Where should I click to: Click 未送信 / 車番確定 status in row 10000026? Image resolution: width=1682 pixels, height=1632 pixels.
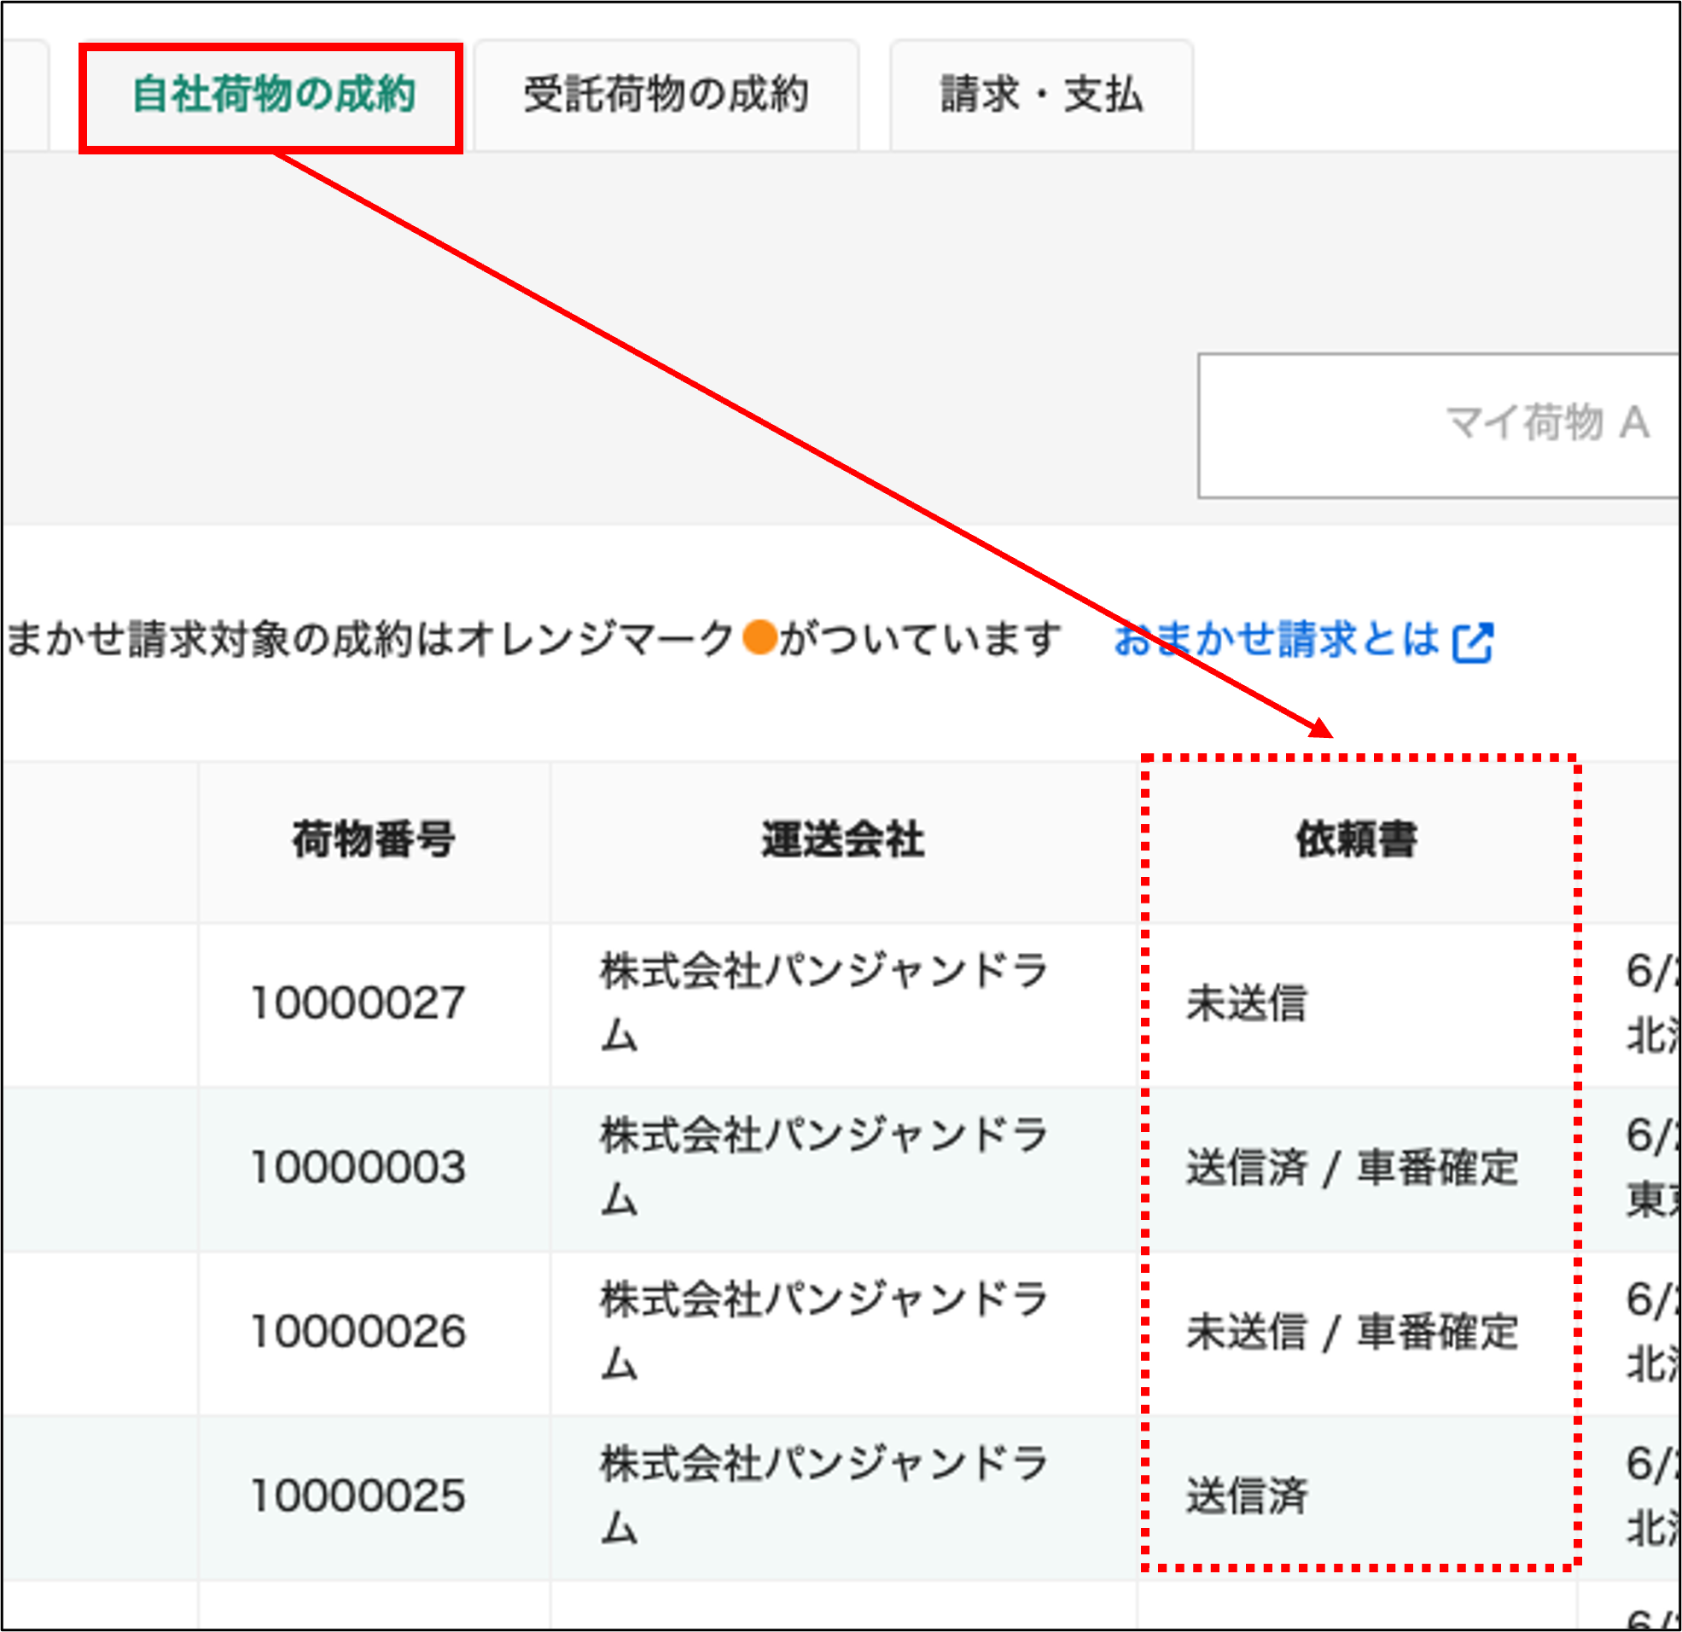point(1353,1333)
